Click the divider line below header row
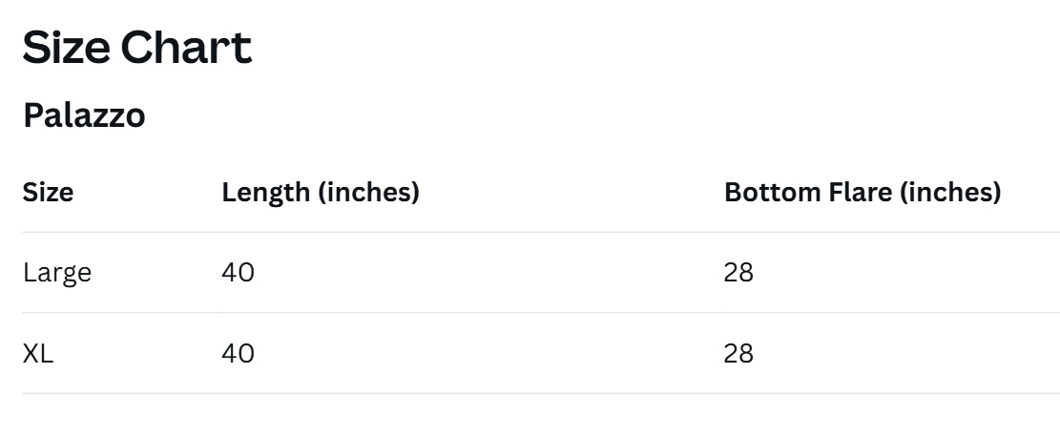The width and height of the screenshot is (1060, 436). tap(540, 232)
